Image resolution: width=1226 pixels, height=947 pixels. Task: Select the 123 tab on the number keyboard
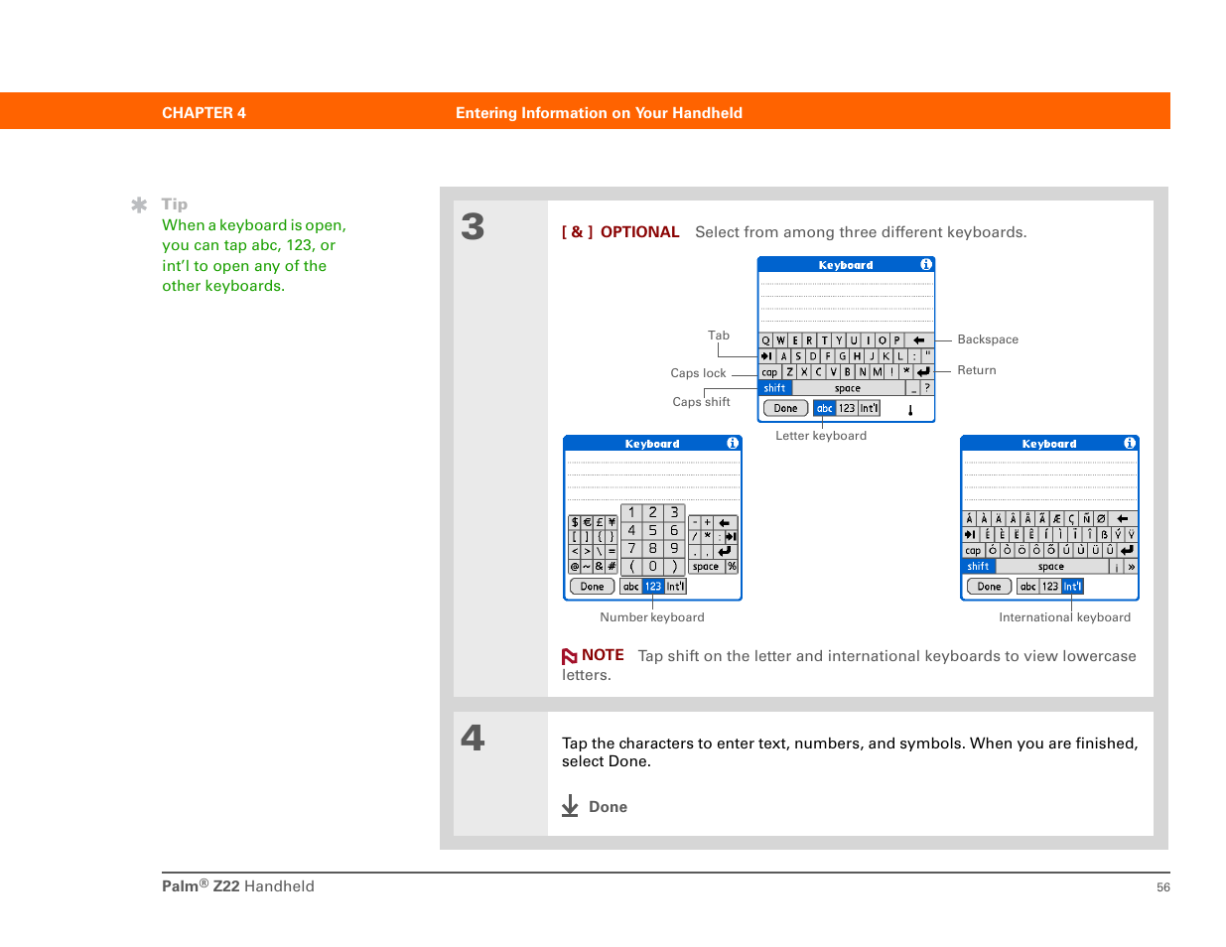click(653, 587)
